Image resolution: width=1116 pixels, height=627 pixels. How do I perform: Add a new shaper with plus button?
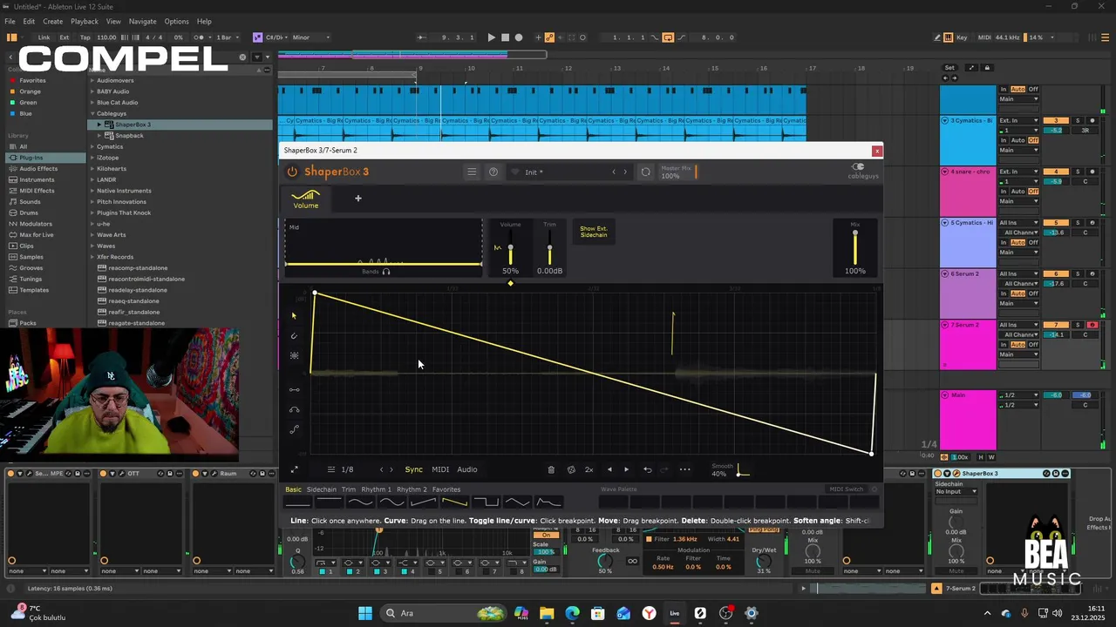[357, 199]
